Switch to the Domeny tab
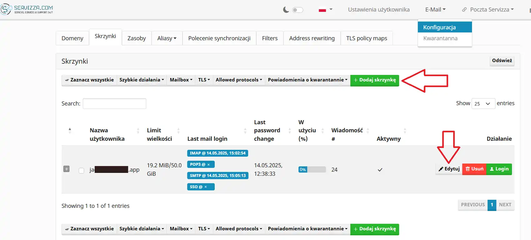531x240 pixels. [73, 38]
